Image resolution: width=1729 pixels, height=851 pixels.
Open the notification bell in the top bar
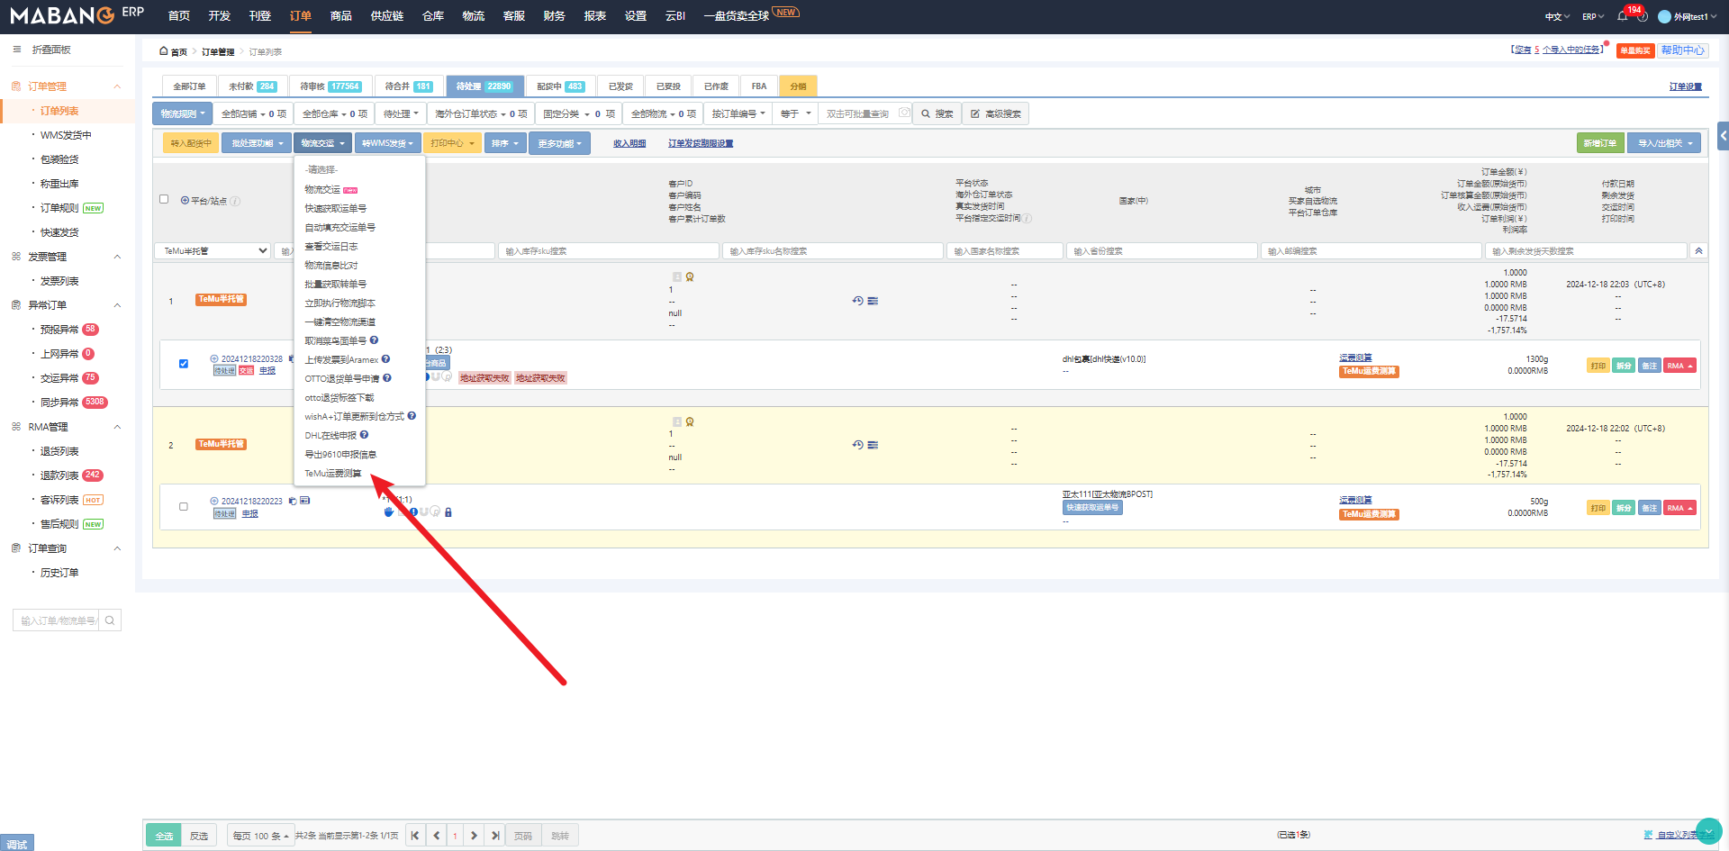coord(1622,16)
